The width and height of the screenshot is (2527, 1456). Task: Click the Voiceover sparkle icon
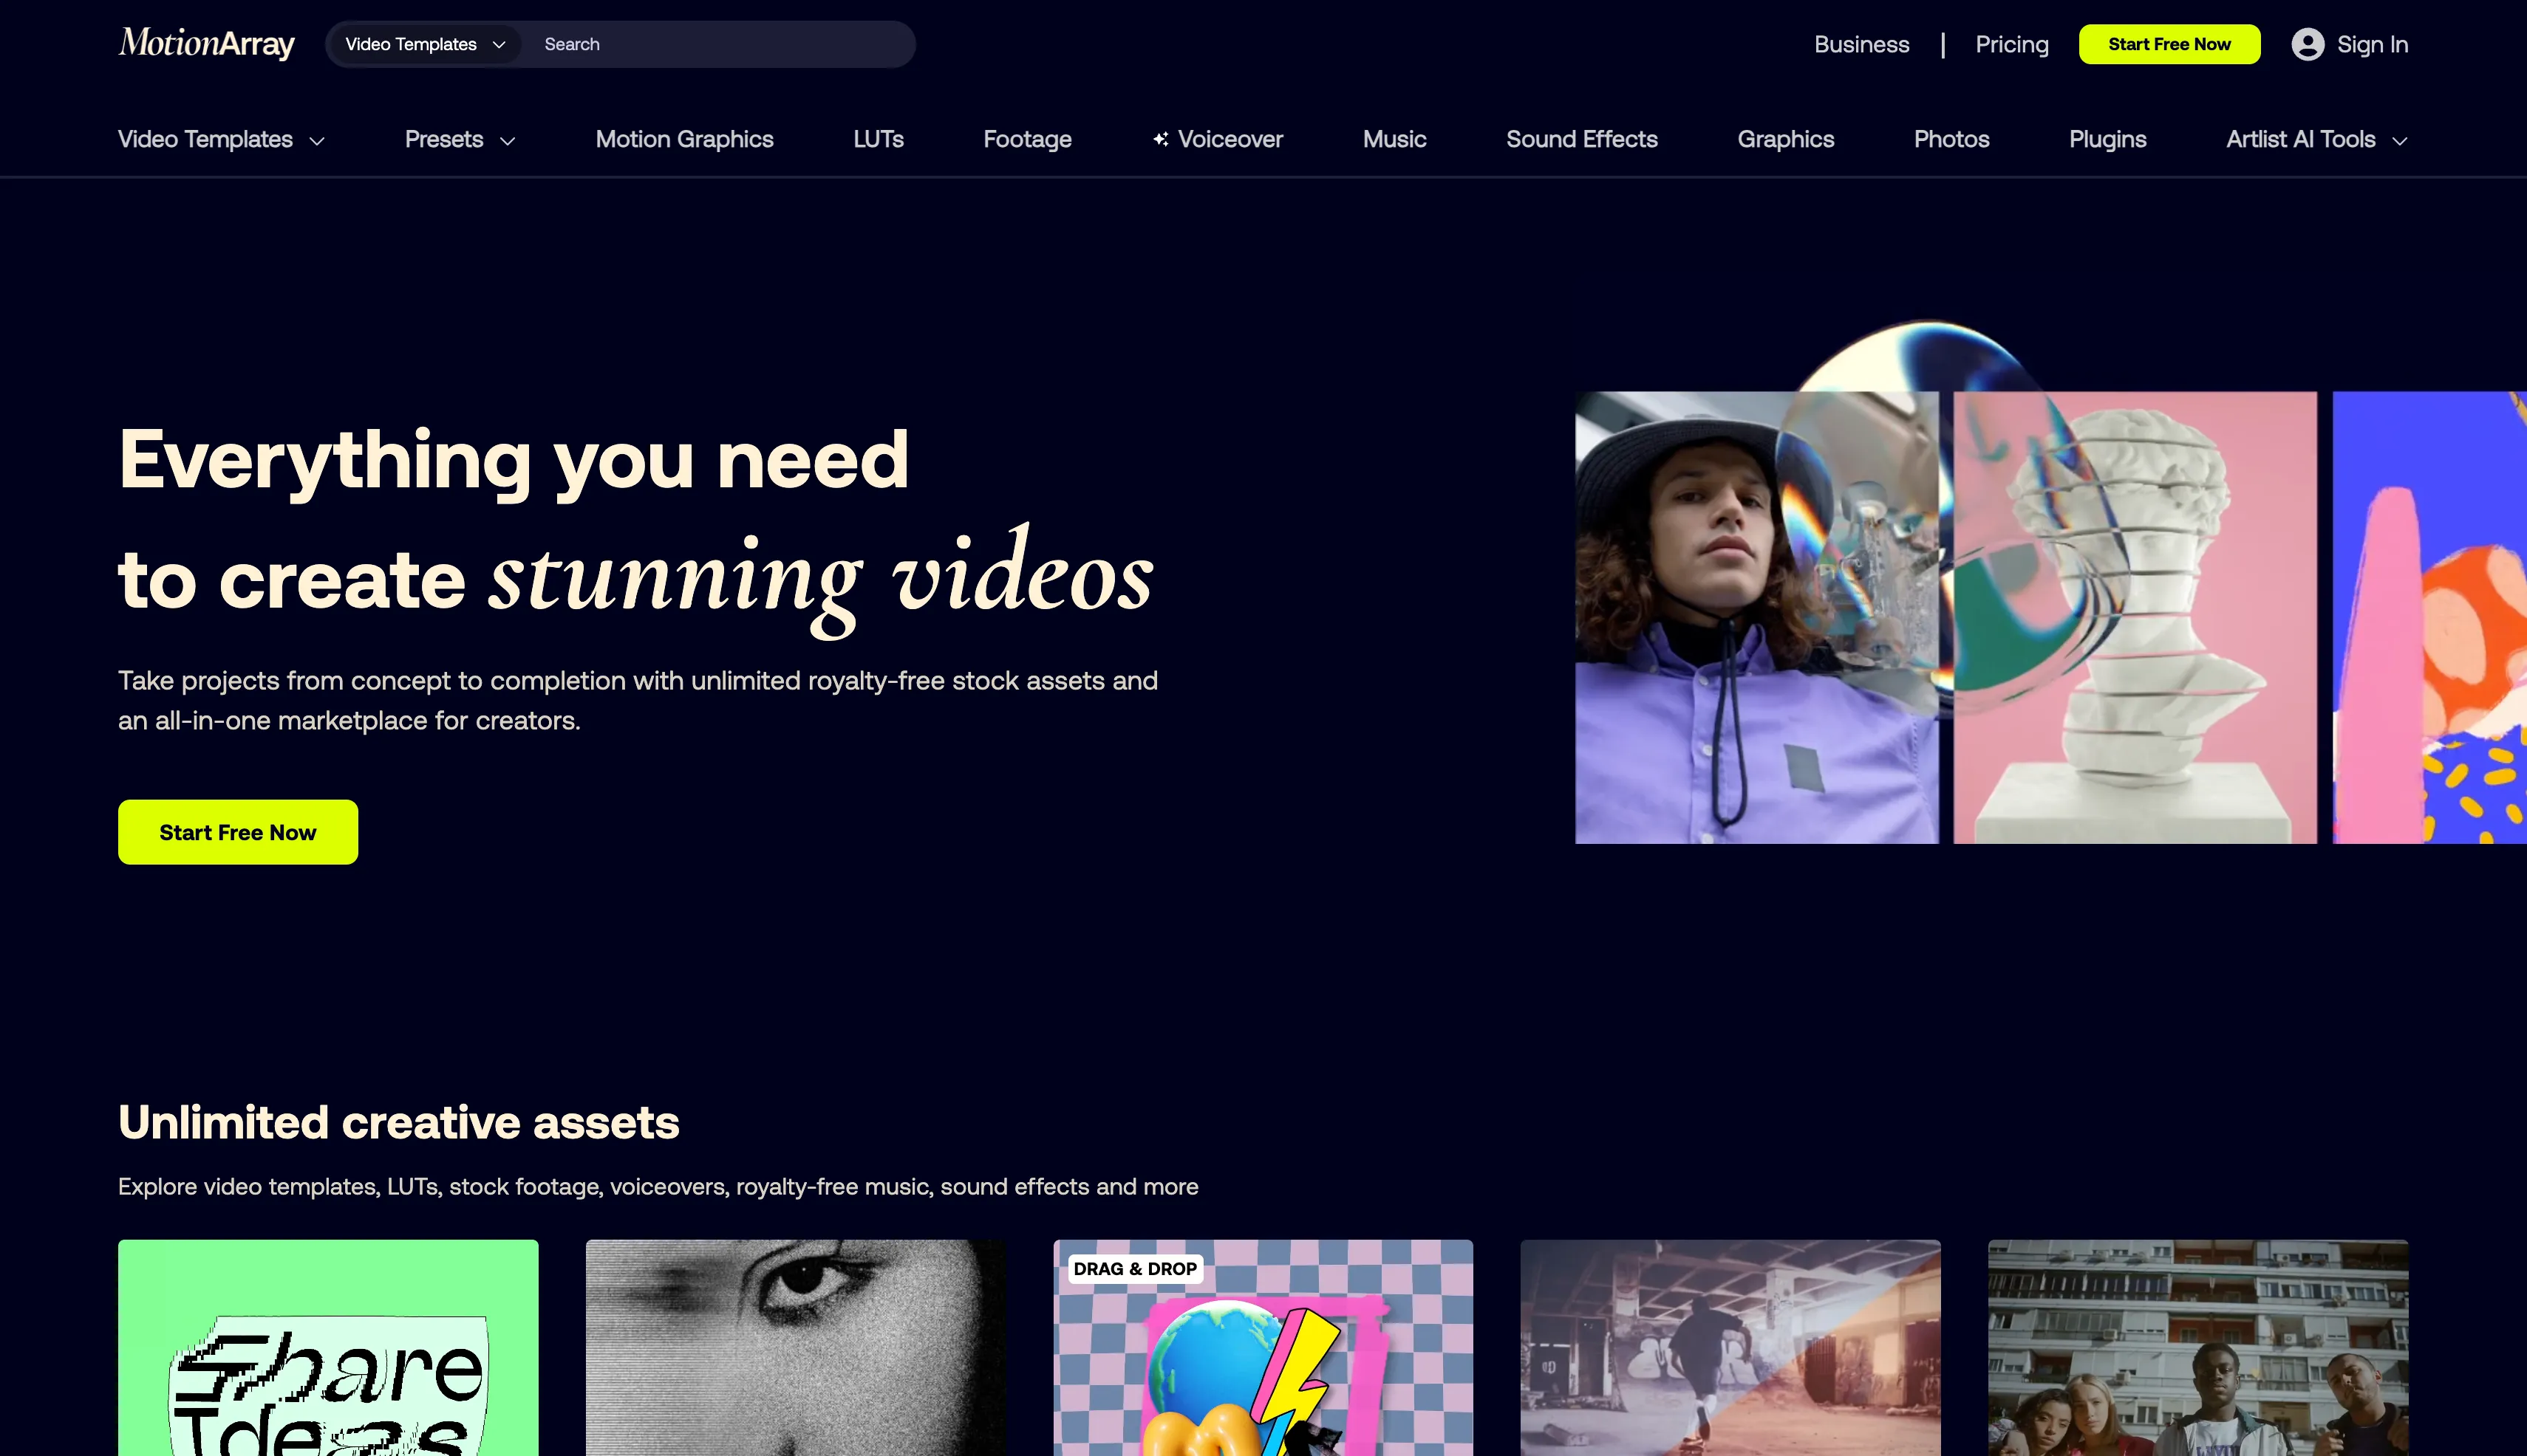pyautogui.click(x=1160, y=139)
